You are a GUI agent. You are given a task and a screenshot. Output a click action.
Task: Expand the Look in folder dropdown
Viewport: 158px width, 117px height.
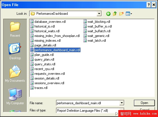[99, 14]
